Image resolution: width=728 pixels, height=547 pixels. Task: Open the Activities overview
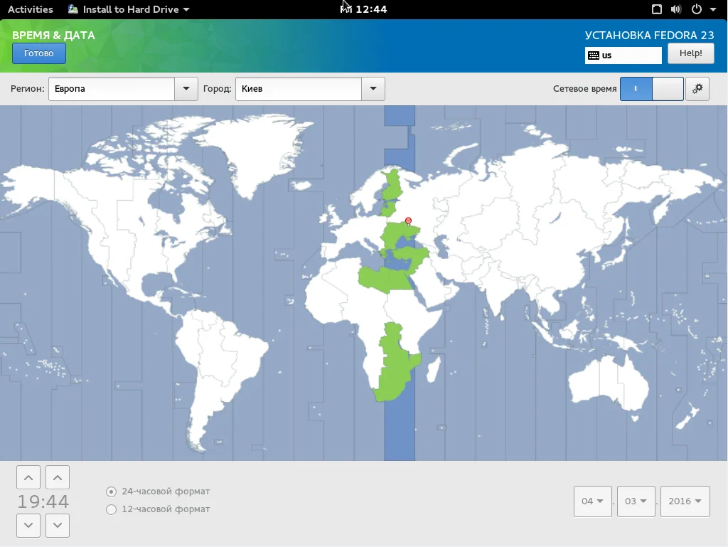30,9
